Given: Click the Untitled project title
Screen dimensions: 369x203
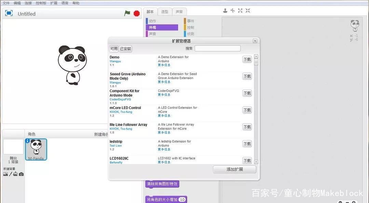Looking at the screenshot, I should click(x=27, y=14).
